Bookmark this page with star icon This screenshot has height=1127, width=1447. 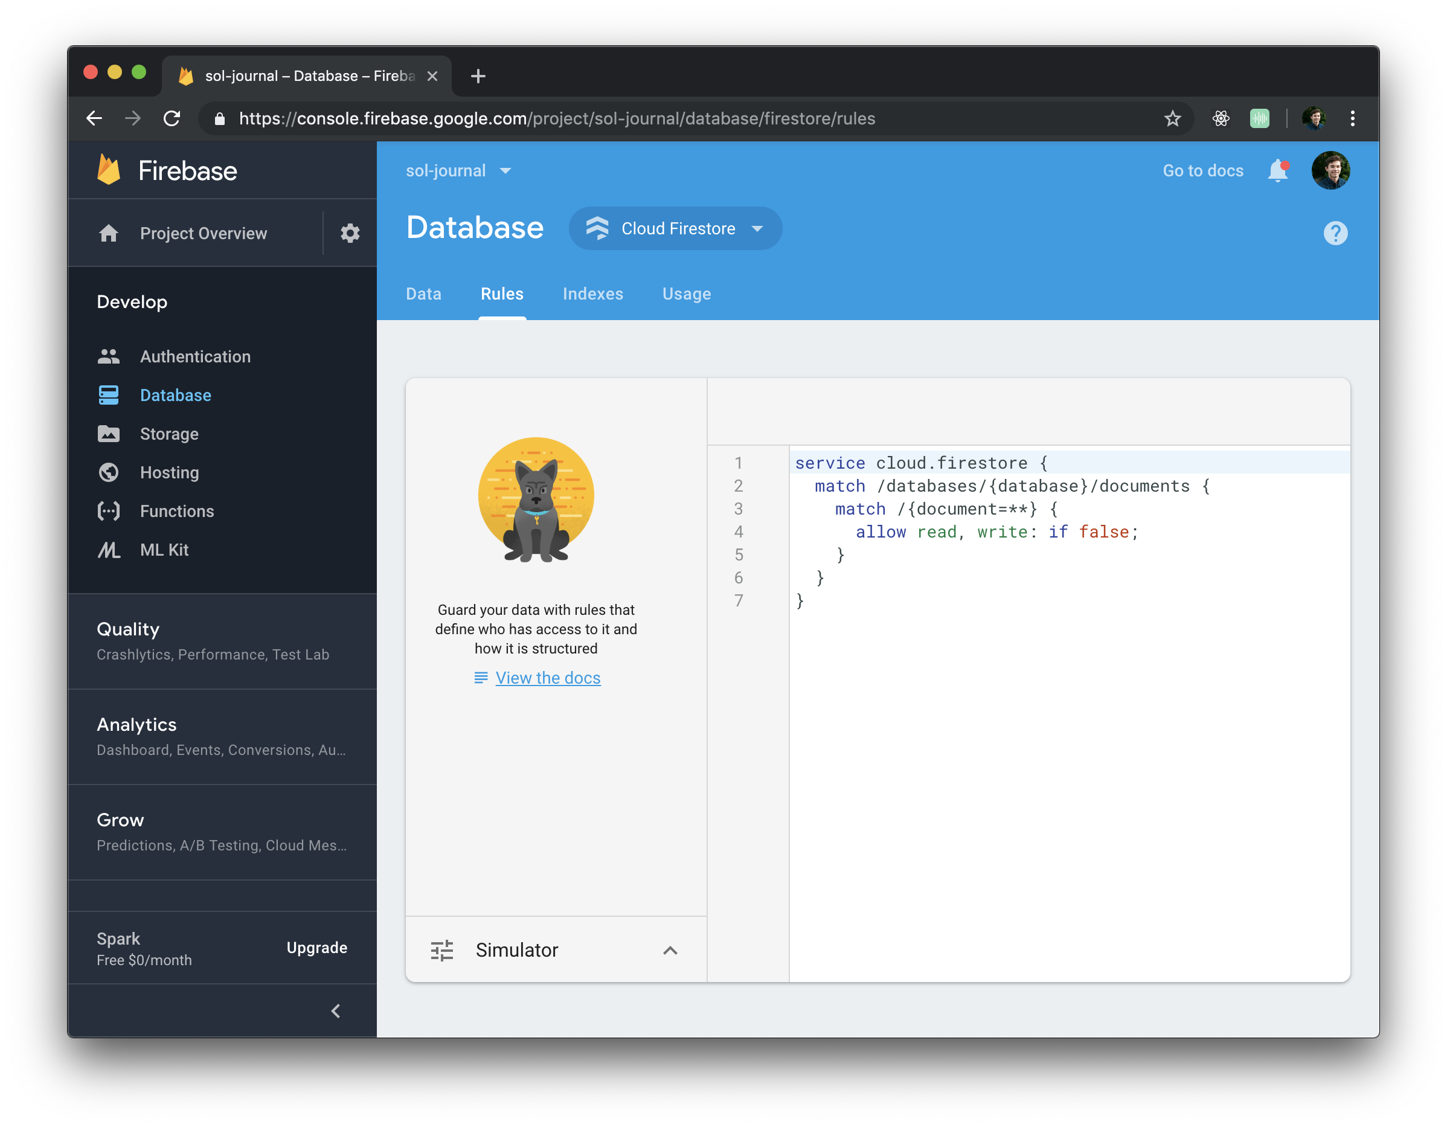1172,118
